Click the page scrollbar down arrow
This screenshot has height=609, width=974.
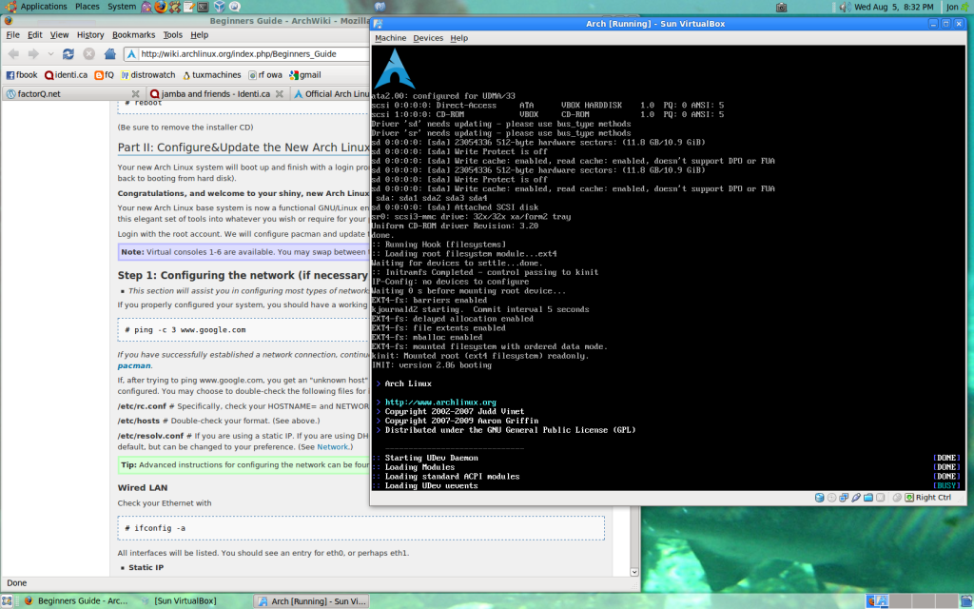tap(634, 572)
